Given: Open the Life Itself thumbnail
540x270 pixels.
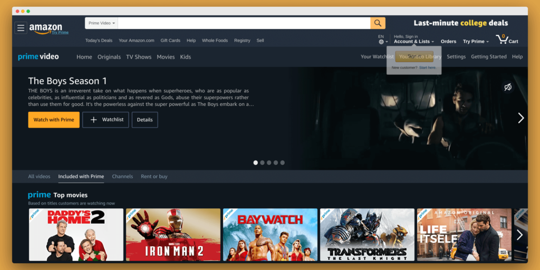Looking at the screenshot, I should pyautogui.click(x=464, y=235).
